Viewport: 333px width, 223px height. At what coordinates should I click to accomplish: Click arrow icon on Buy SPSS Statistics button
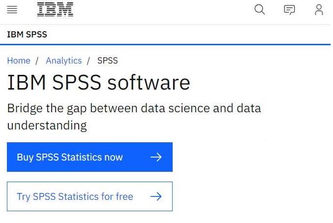coord(156,157)
